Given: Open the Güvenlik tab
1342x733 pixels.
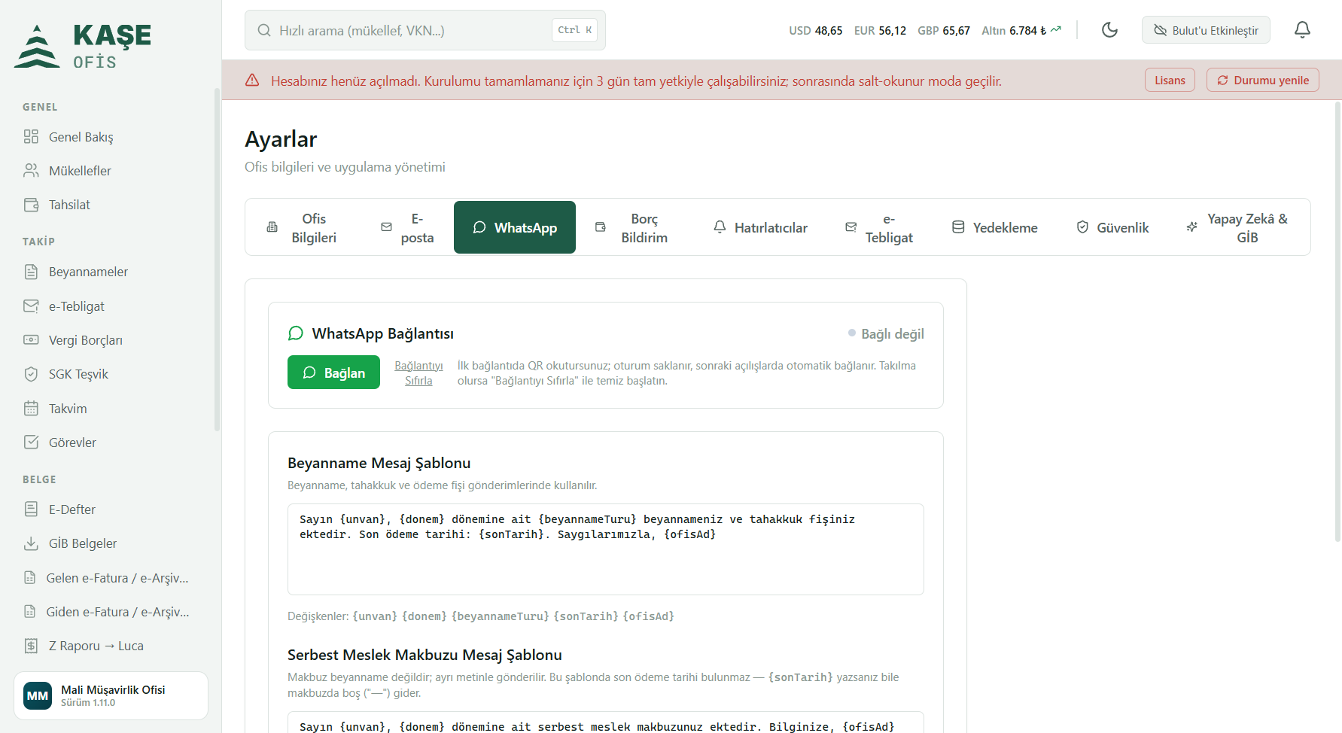Looking at the screenshot, I should [1112, 228].
